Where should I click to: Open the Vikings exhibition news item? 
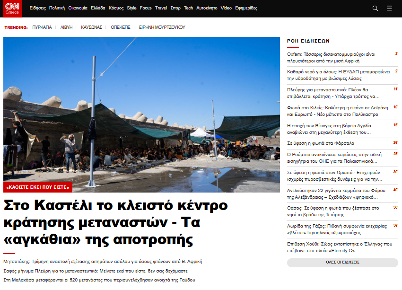(x=329, y=129)
